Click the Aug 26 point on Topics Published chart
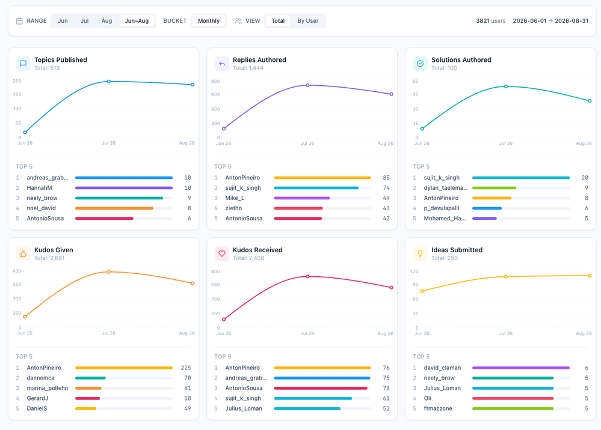The height and width of the screenshot is (430, 601). tap(193, 85)
